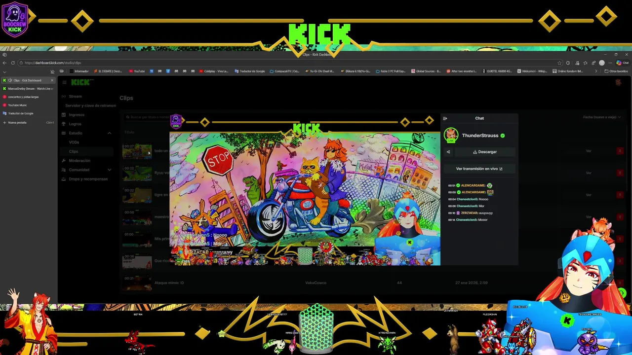Open the Fecha (nuevo a viejo) sort dropdown
This screenshot has height=355, width=632.
602,117
